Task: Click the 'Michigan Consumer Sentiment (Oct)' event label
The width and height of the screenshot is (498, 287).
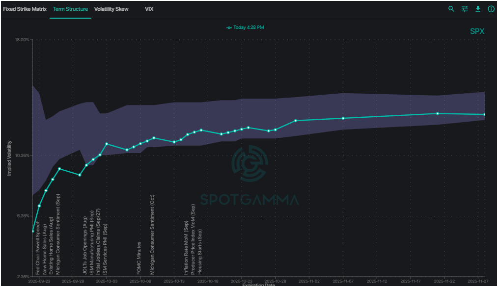Action: 153,232
